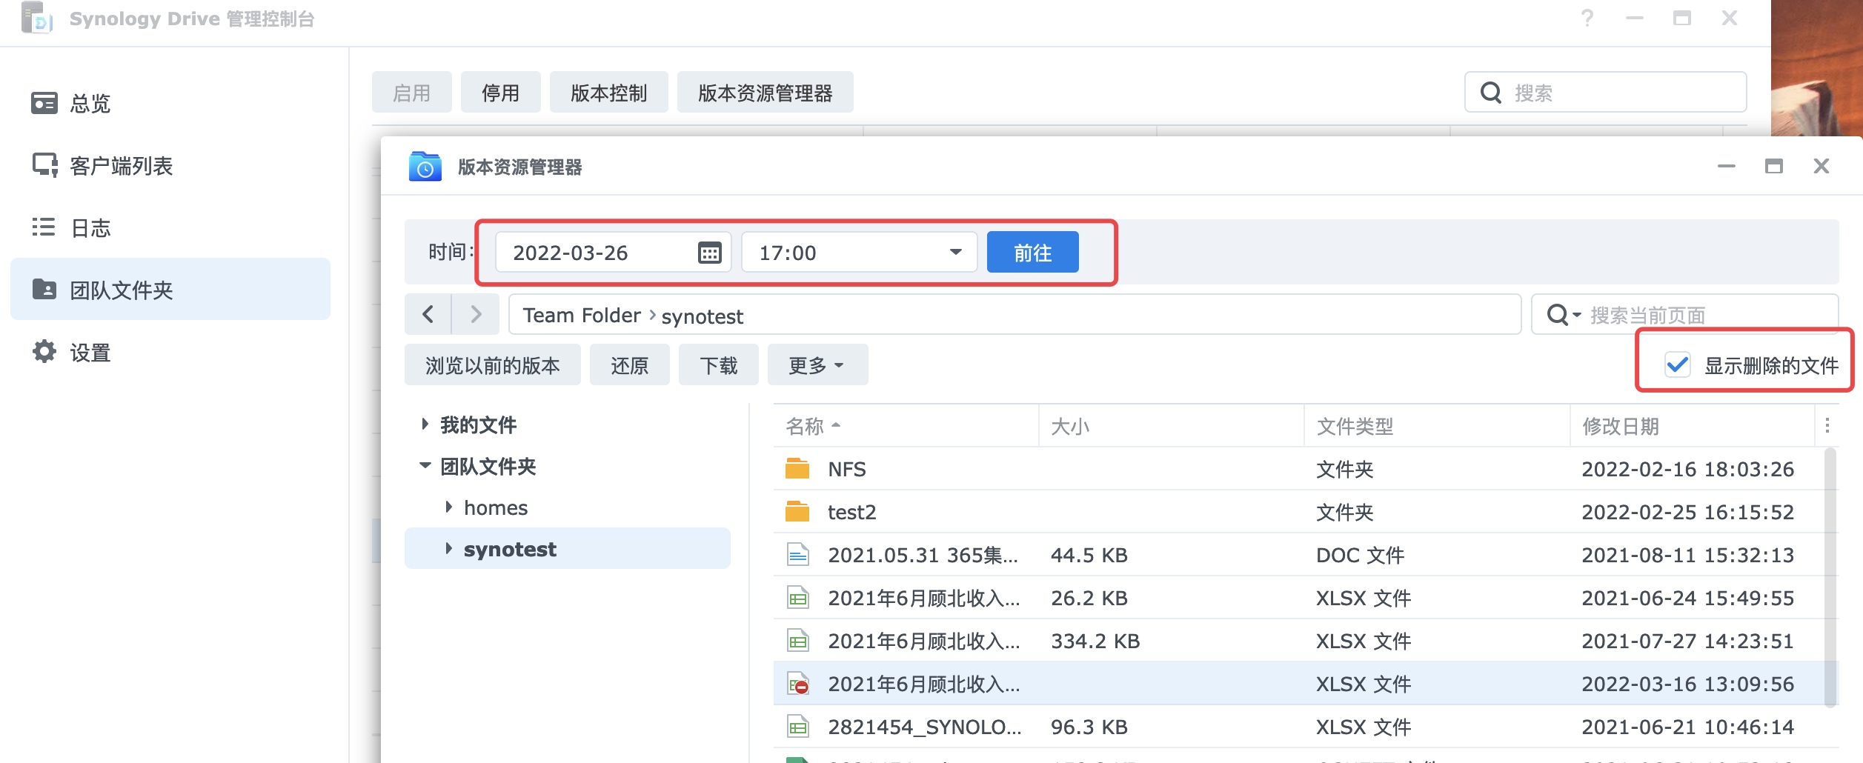Click the 总览 overview icon
The image size is (1863, 763).
(44, 103)
